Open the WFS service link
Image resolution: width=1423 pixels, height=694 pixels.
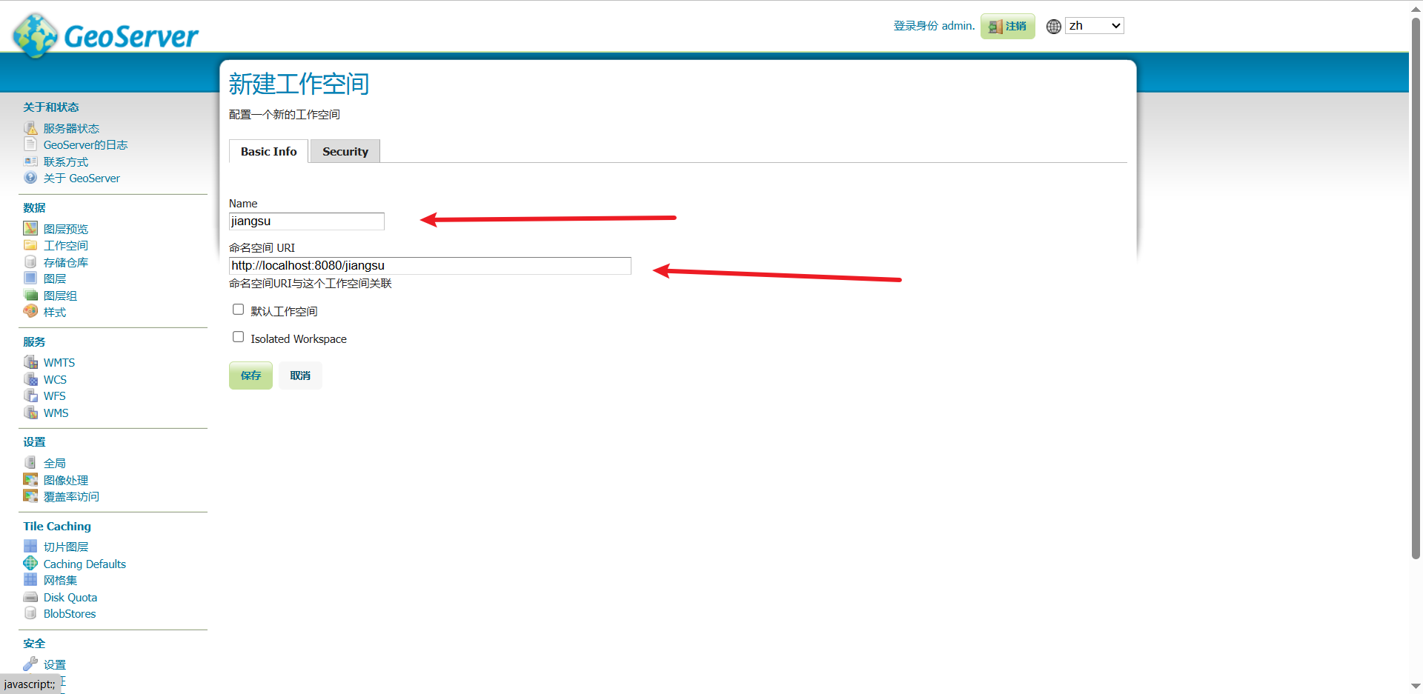[55, 396]
